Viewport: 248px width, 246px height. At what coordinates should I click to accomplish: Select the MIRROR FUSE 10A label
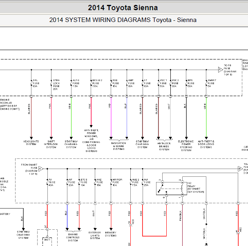click(x=117, y=182)
